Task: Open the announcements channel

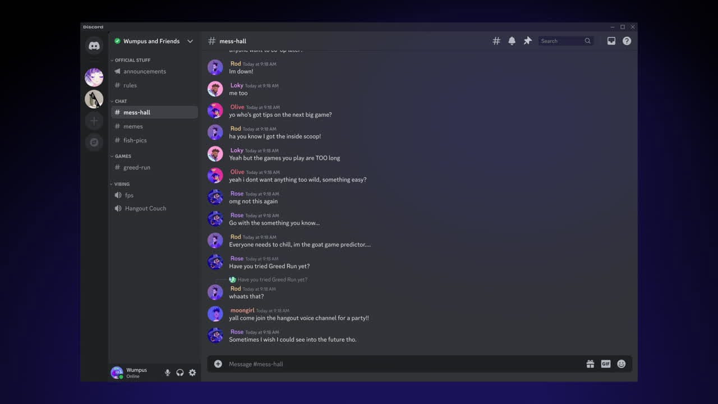Action: click(155, 71)
